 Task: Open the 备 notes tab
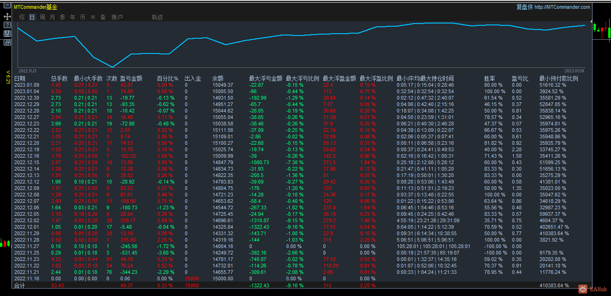pos(103,17)
